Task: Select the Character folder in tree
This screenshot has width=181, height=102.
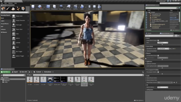Action: click(7, 80)
